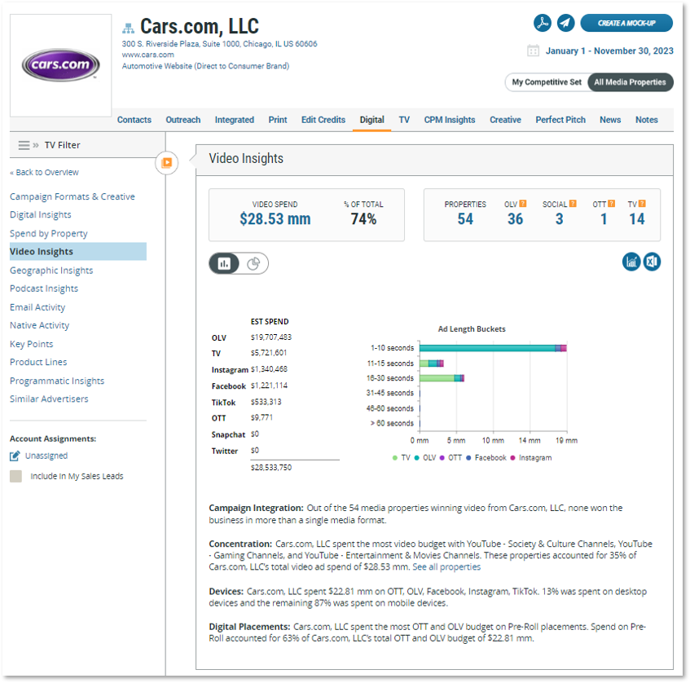
Task: Click the paper plane send icon
Action: point(565,23)
